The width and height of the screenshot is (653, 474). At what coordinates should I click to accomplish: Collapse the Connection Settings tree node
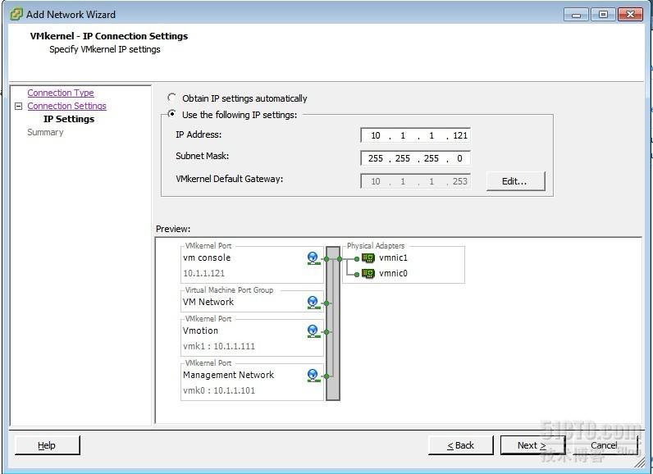(x=18, y=106)
